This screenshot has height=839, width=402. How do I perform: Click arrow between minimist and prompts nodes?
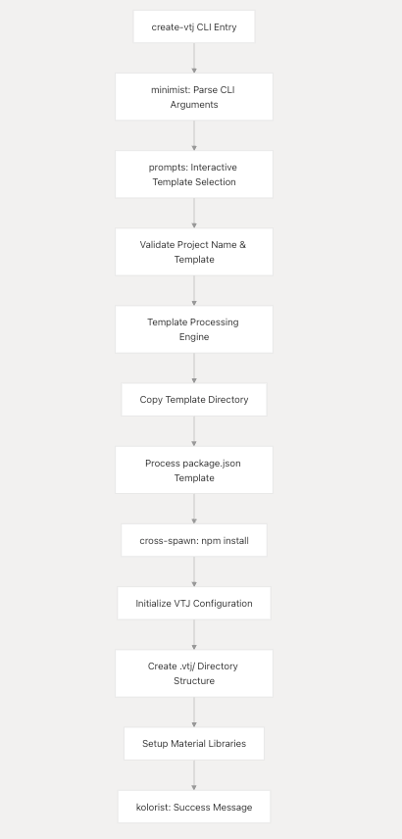coord(194,135)
